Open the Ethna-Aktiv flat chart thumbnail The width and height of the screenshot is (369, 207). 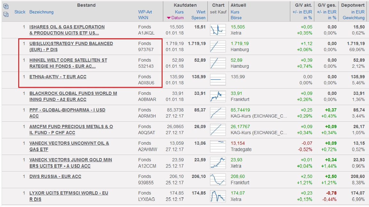point(218,80)
